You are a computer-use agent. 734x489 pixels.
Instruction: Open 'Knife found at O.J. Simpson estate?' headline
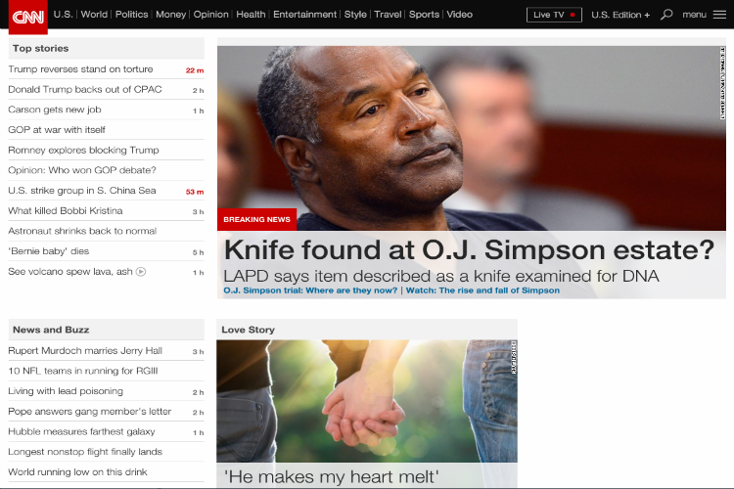[469, 250]
